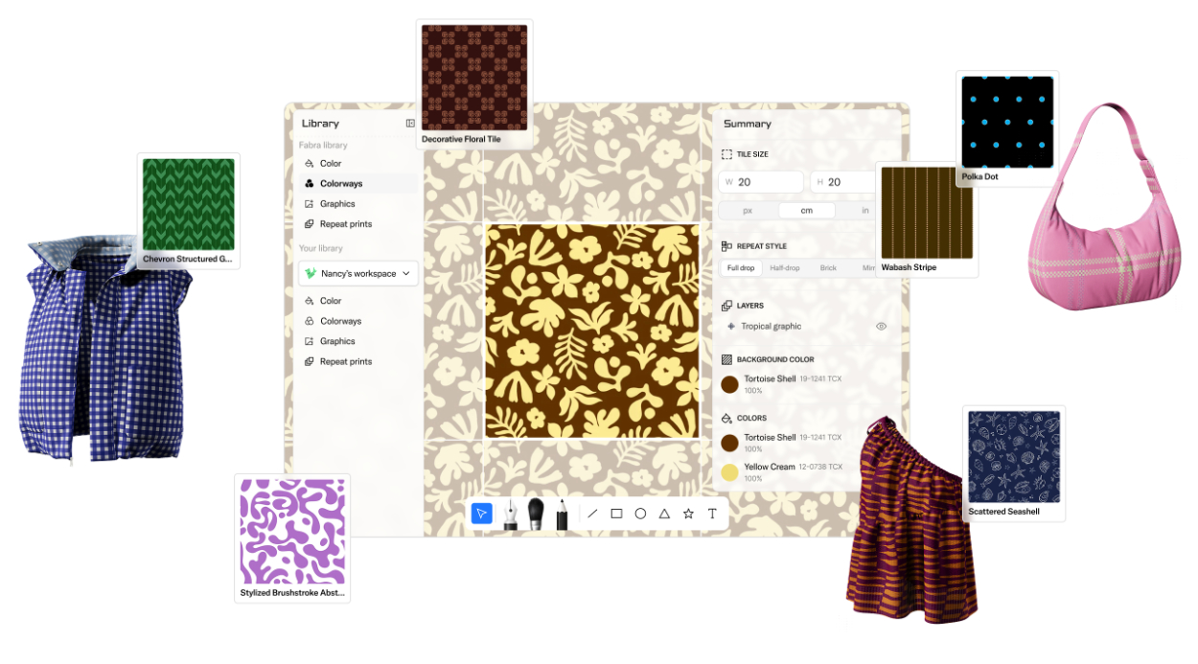
Task: Select the star shape tool
Action: click(x=688, y=514)
